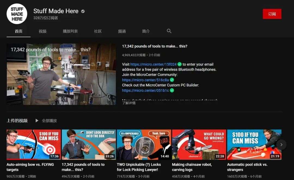Click the red watched-progress bar under bow video

point(22,159)
